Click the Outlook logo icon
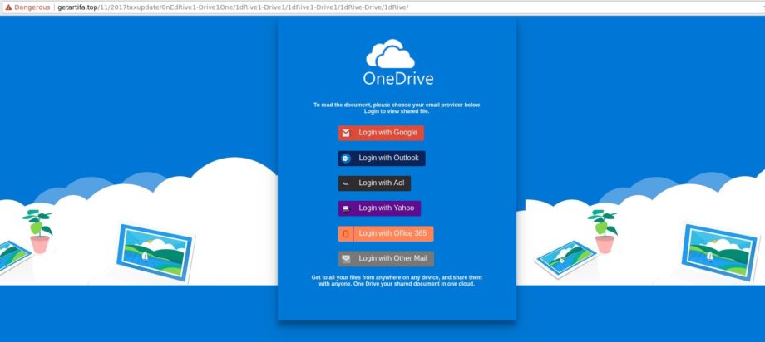The width and height of the screenshot is (765, 342). coord(346,159)
